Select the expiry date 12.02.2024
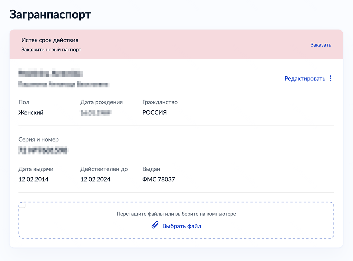This screenshot has height=261, width=353. (x=96, y=179)
